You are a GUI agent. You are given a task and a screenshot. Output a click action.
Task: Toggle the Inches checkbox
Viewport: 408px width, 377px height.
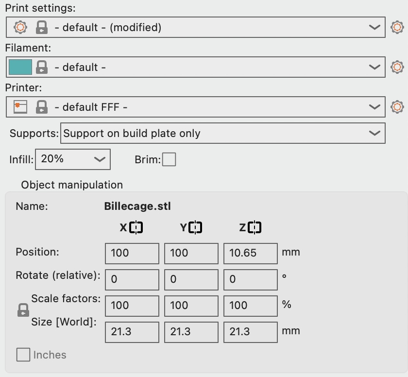point(23,355)
